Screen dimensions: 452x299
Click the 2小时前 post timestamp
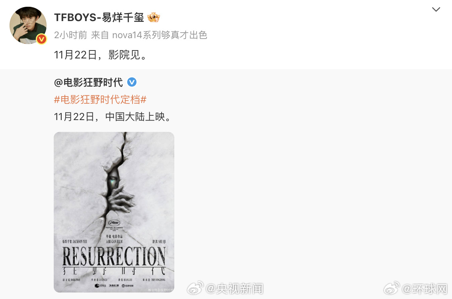point(70,35)
